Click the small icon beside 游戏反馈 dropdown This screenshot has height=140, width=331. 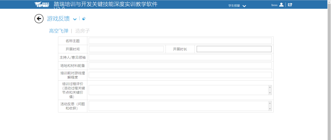84,19
